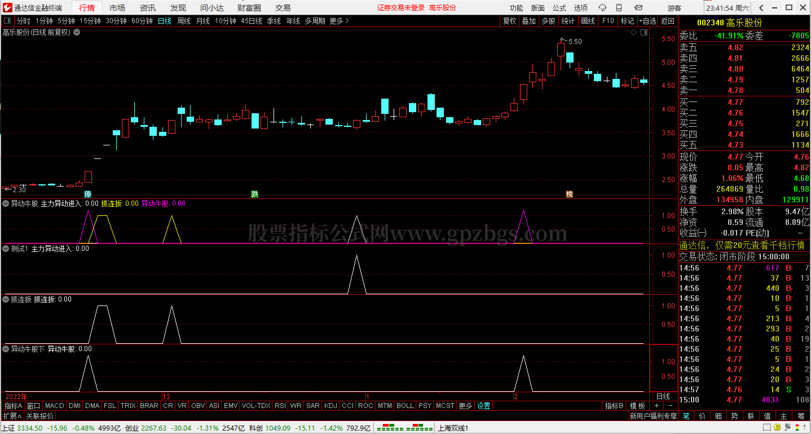Open the 功能 menu
Screen dimensions: 811x434
pos(516,8)
